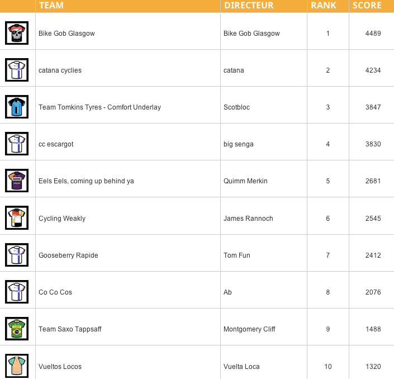
Task: Sort table by SCORE column header
Action: pyautogui.click(x=367, y=5)
